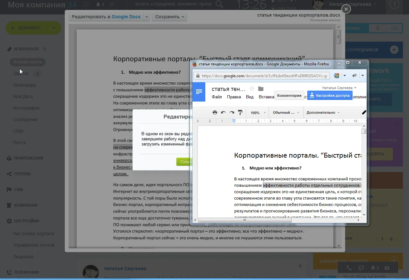Open the fly extension dropdown arrow
The image size is (409, 280).
(x=362, y=76)
